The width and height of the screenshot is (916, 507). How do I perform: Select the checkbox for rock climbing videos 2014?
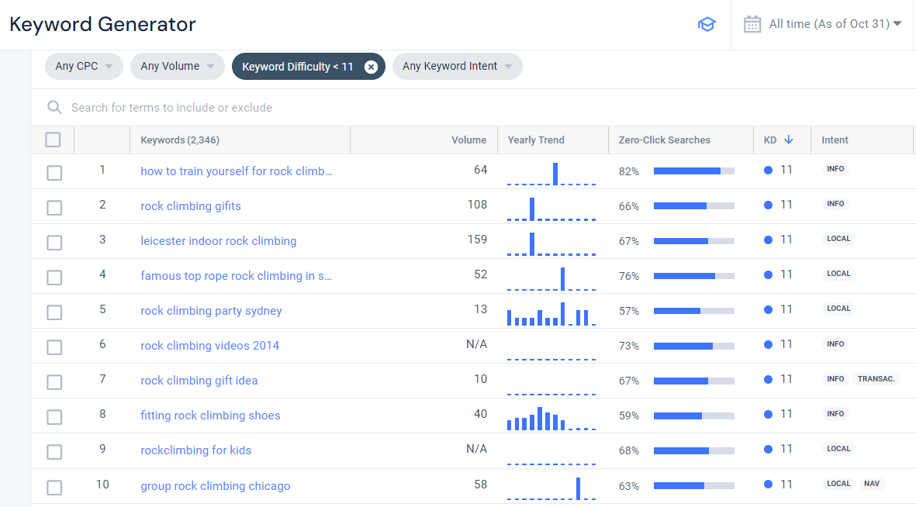tap(54, 347)
